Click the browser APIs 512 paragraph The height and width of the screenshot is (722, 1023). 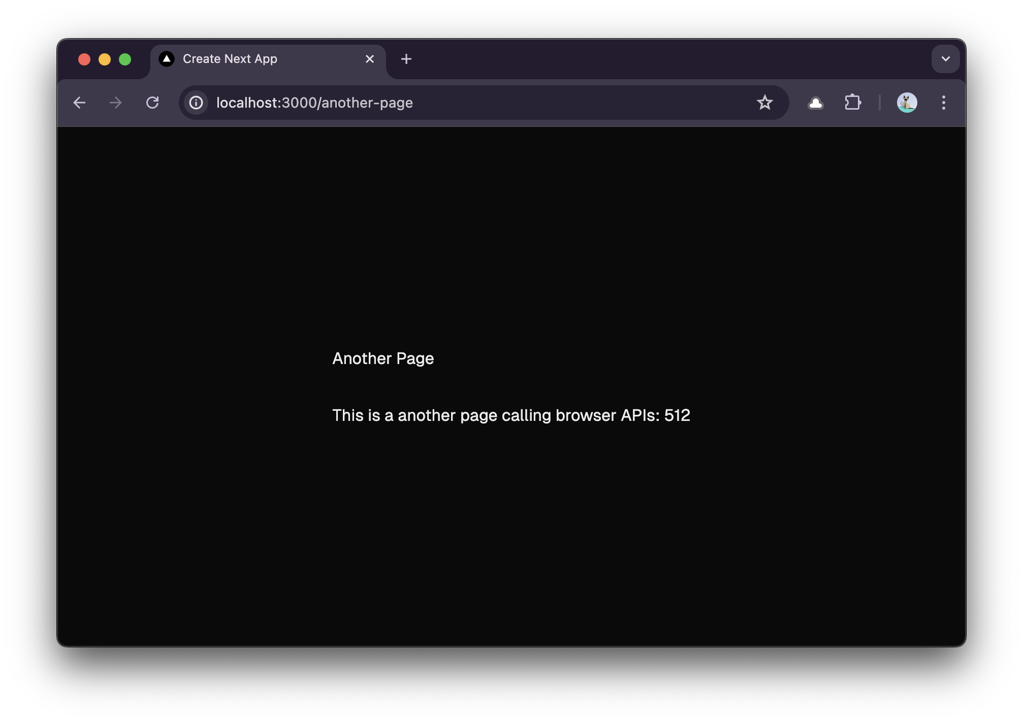pos(511,415)
